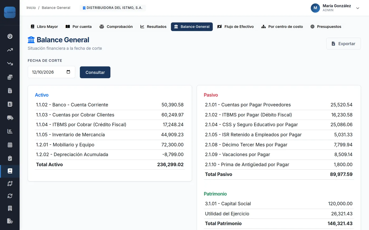
Task: Click the downward trend arrow sidebar icon
Action: [10, 64]
